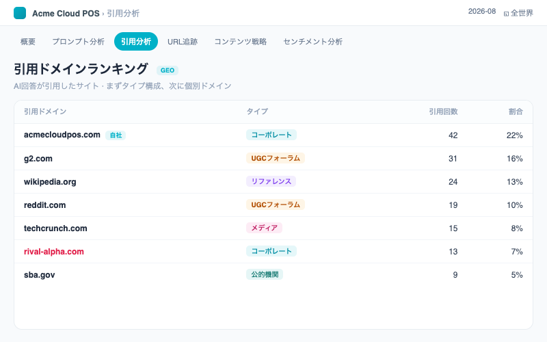Click citation count 9 for sba.gov
The width and height of the screenshot is (547, 342).
tap(455, 275)
